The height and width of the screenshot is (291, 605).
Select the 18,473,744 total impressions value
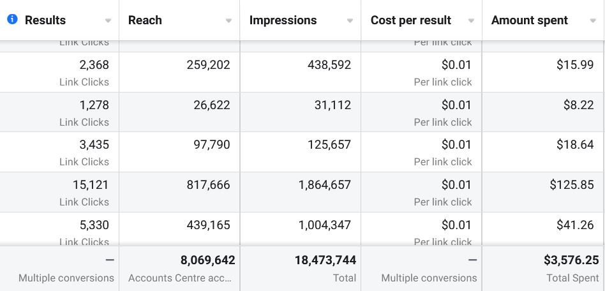[325, 260]
